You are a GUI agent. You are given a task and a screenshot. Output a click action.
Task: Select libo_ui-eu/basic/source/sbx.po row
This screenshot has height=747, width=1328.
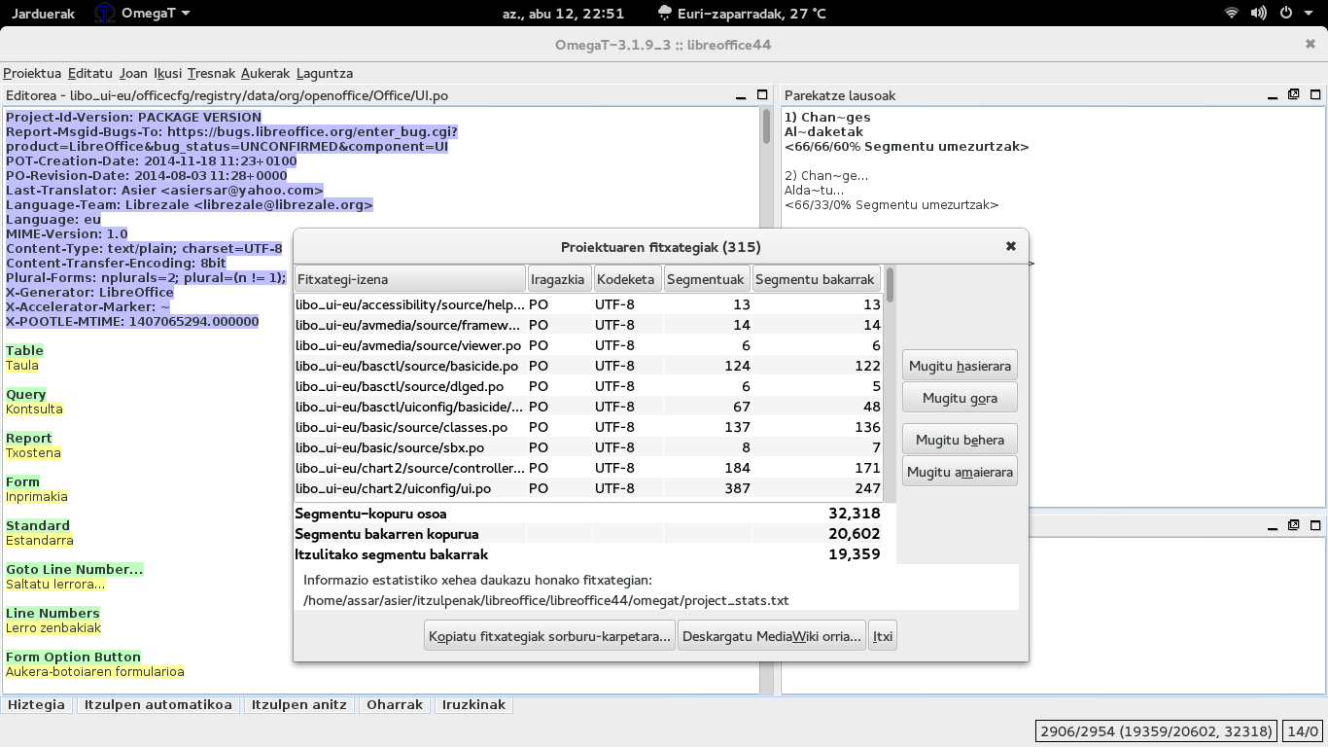589,447
